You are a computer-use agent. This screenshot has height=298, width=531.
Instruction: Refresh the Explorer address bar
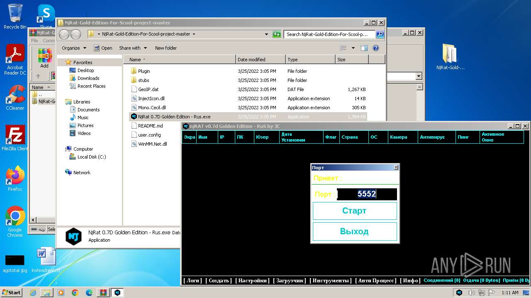pyautogui.click(x=277, y=34)
